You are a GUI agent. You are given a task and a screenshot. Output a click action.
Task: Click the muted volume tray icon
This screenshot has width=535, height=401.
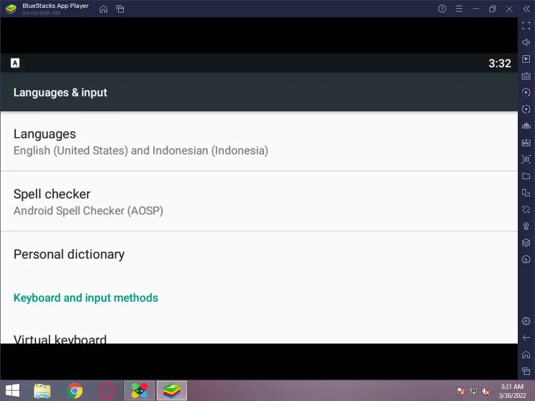(486, 391)
